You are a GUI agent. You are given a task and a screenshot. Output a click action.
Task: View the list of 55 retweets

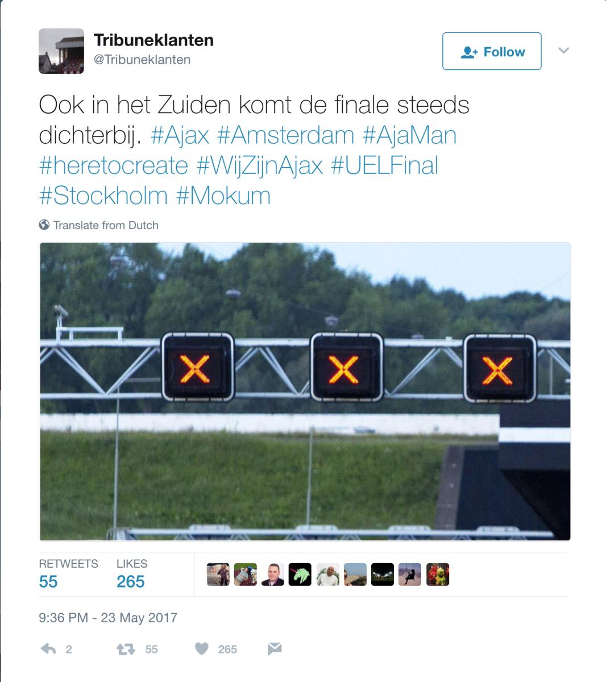(68, 573)
